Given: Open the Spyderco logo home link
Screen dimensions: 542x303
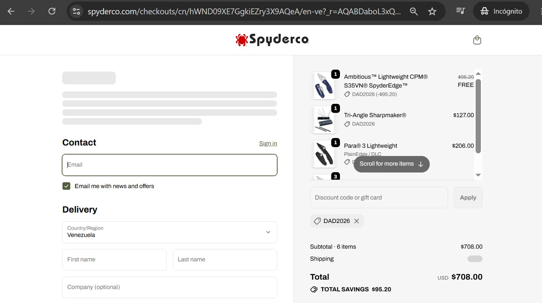Looking at the screenshot, I should (272, 39).
